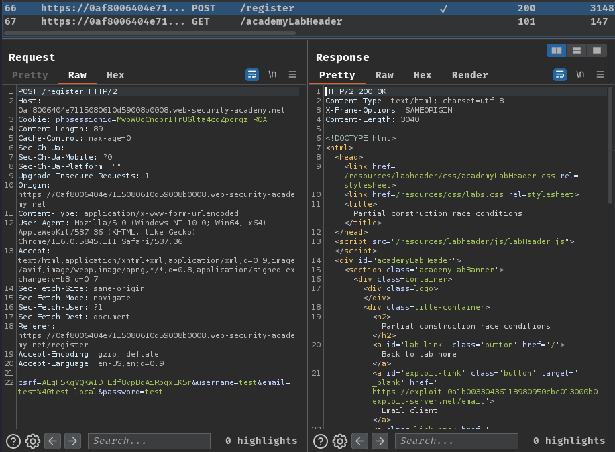Click the 'Content-Length: 89' header line
Image resolution: width=615 pixels, height=452 pixels.
pyautogui.click(x=60, y=129)
